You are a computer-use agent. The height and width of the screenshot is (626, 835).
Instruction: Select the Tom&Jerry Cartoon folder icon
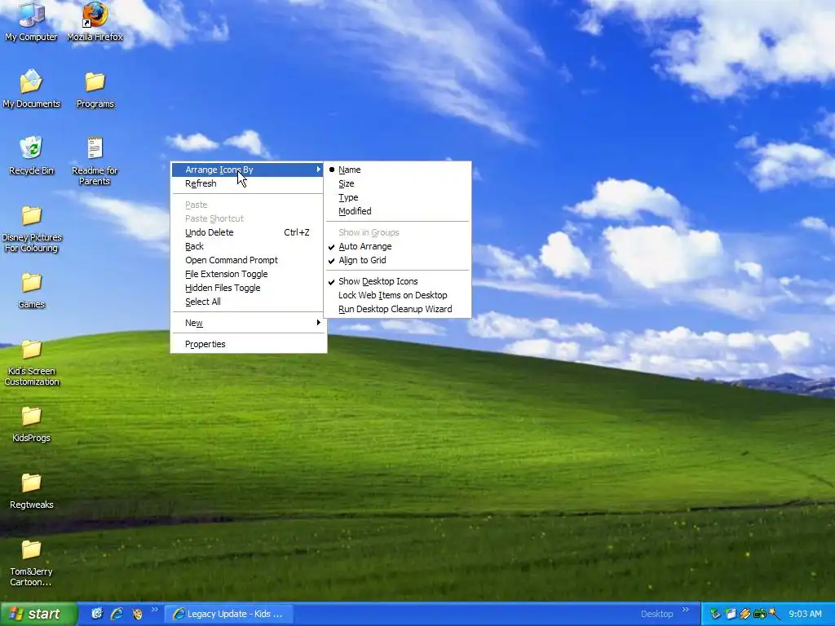(31, 562)
